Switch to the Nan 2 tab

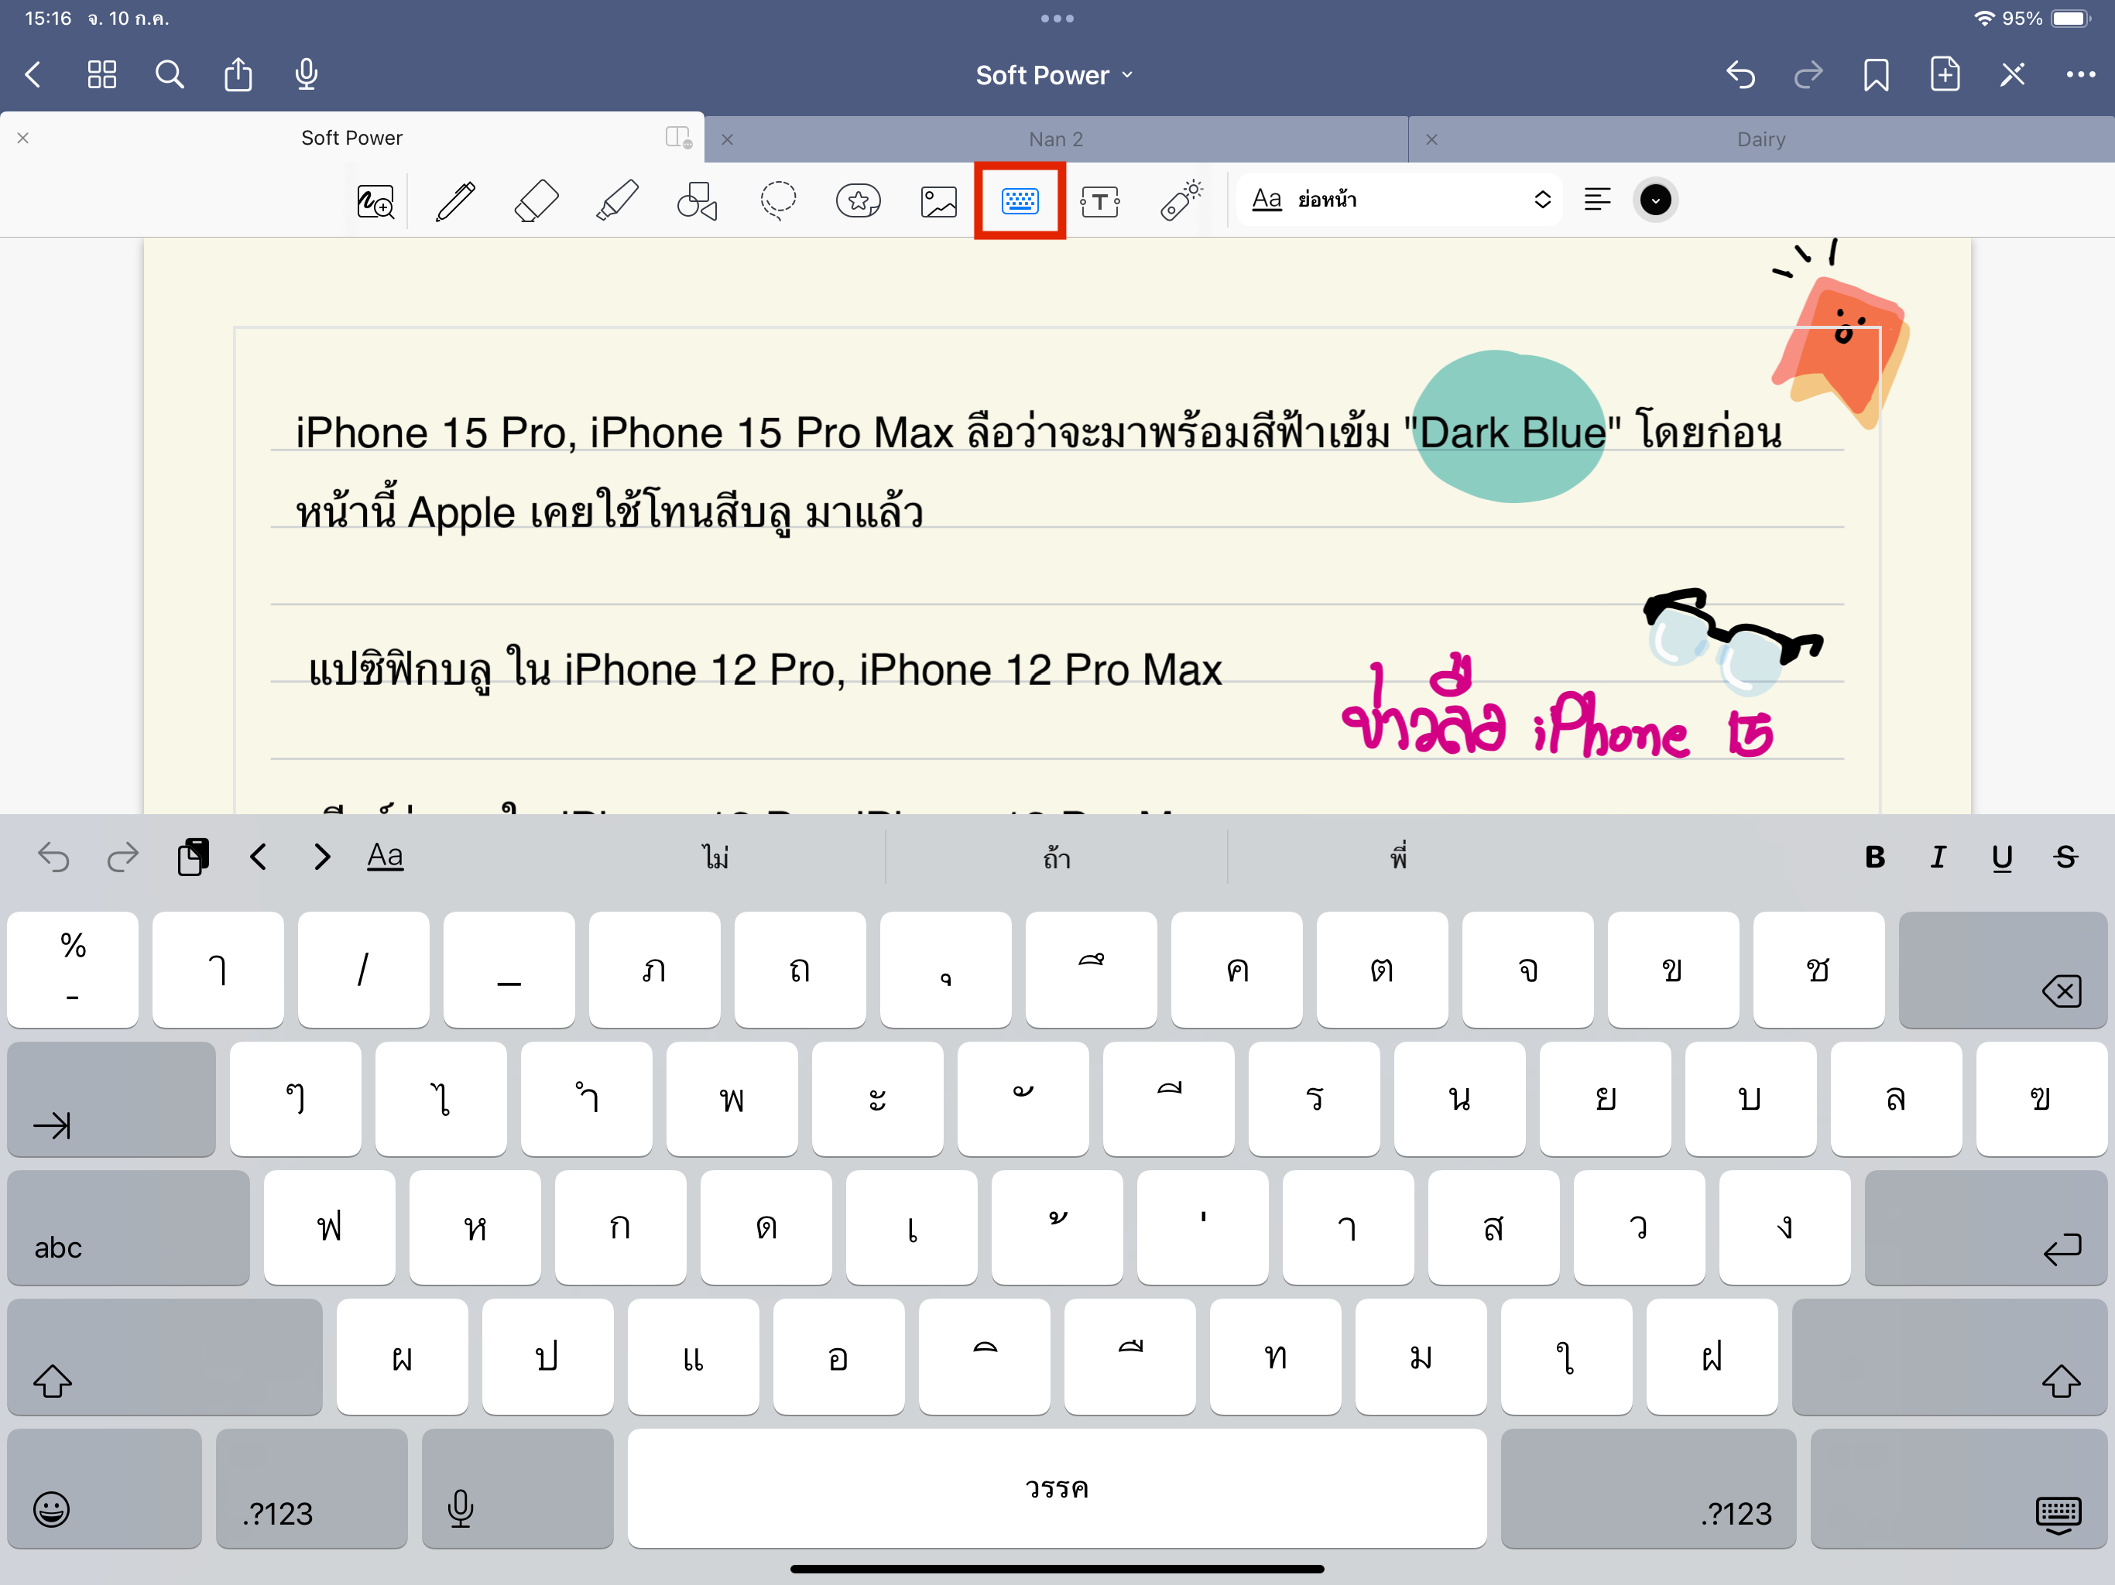[1056, 139]
